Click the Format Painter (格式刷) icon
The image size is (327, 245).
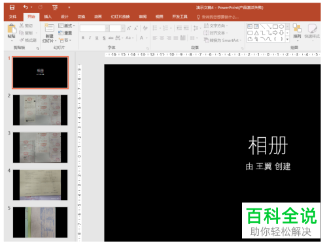coord(22,40)
